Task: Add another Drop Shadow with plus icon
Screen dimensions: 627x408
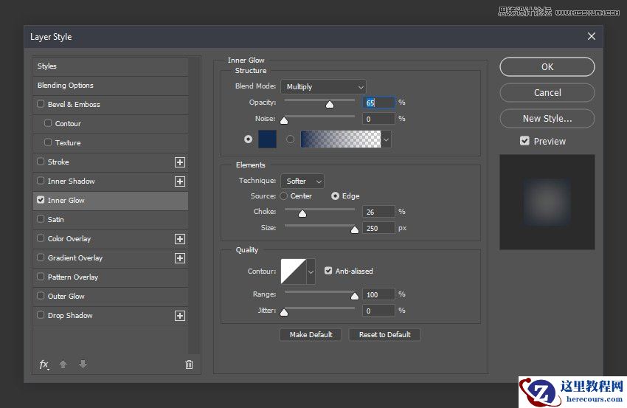Action: 179,316
